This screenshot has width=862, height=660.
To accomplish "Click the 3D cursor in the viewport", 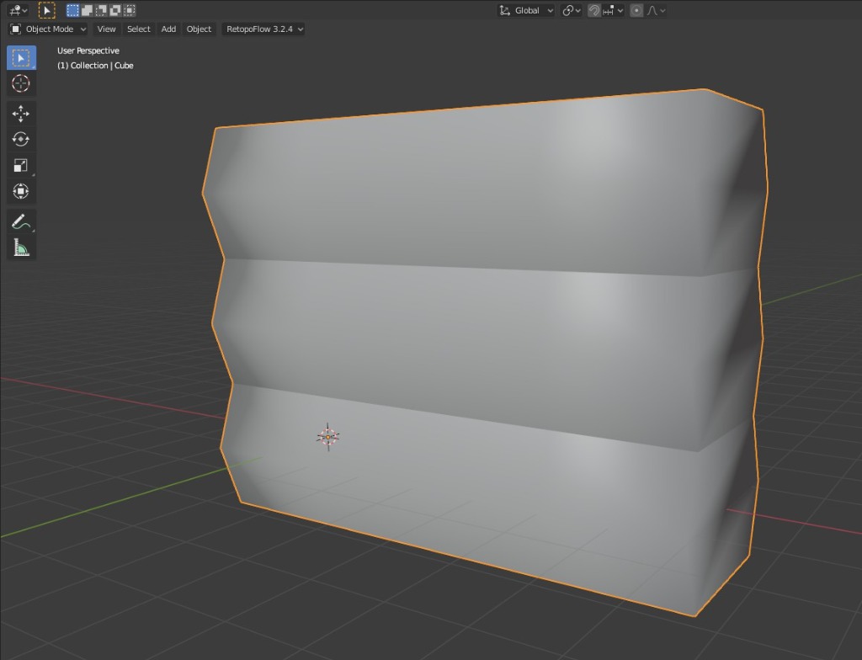I will coord(327,436).
